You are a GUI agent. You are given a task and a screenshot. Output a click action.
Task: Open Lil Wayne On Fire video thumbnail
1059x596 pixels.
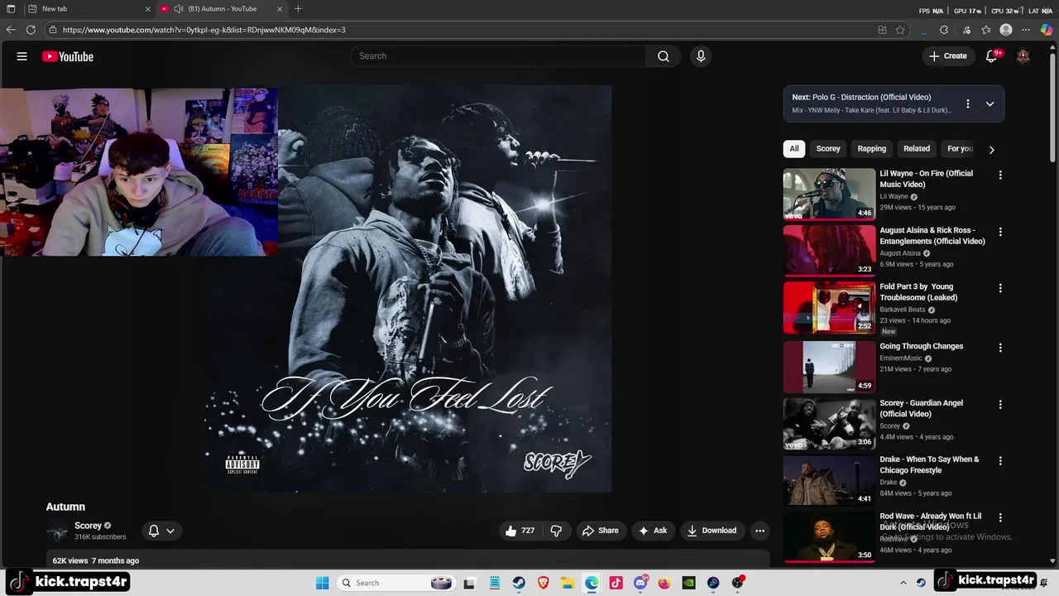pos(829,194)
